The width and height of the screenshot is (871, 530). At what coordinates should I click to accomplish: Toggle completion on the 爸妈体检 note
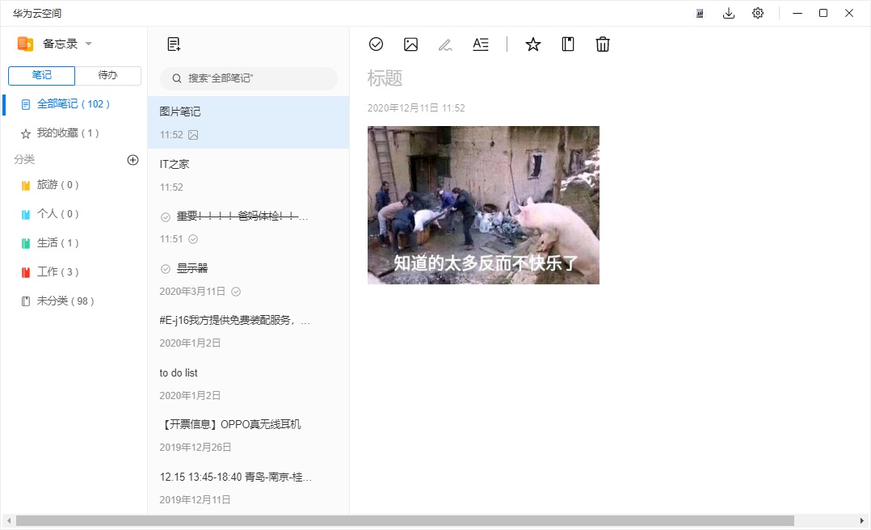[x=164, y=216]
